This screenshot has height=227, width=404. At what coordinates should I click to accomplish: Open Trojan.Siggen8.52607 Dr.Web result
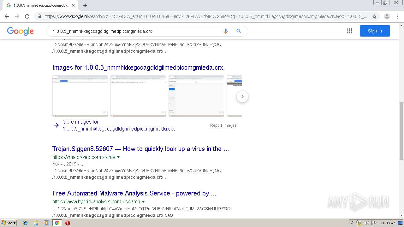coord(141,149)
